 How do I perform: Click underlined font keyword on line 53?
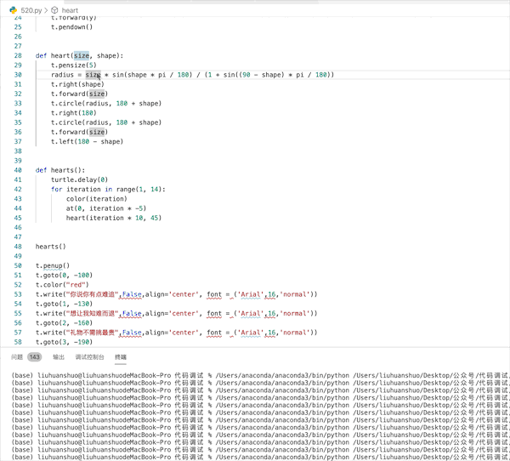214,294
